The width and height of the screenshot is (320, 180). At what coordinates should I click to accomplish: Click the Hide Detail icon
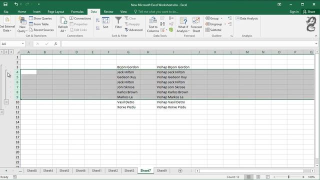tap(230, 24)
